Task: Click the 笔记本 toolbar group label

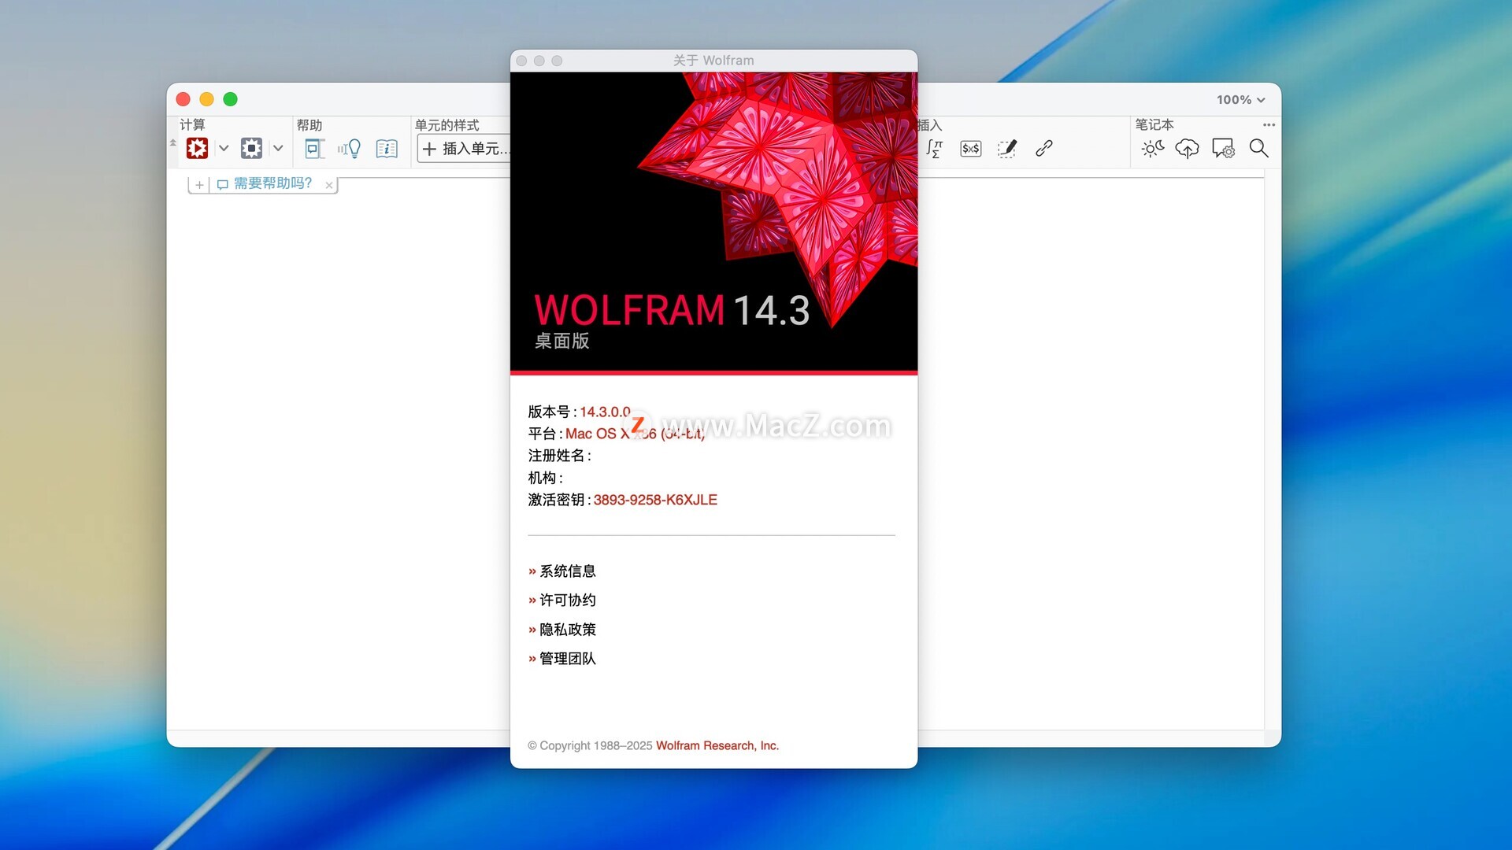Action: (x=1154, y=124)
